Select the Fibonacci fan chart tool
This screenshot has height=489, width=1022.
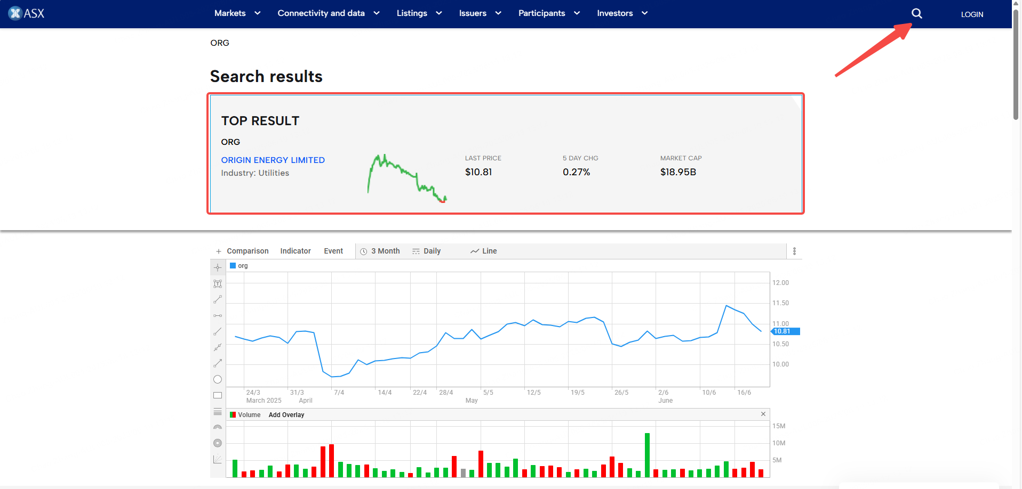click(218, 459)
